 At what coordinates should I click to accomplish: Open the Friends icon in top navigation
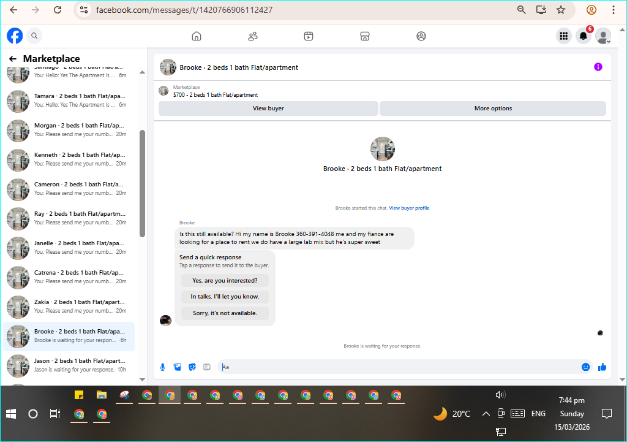point(253,36)
